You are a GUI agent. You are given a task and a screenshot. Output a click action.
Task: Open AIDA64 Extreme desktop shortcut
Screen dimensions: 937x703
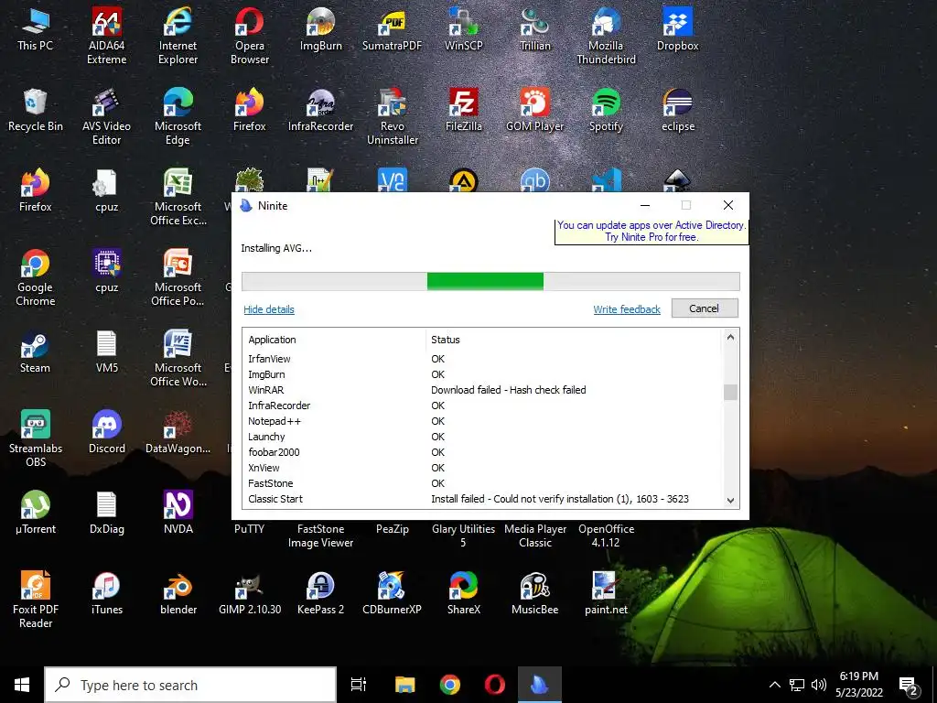pyautogui.click(x=106, y=35)
